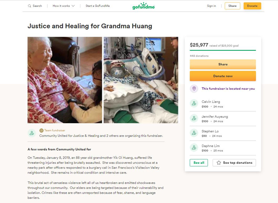Click the Share button in the header
This screenshot has width=278, height=203.
tap(232, 6)
